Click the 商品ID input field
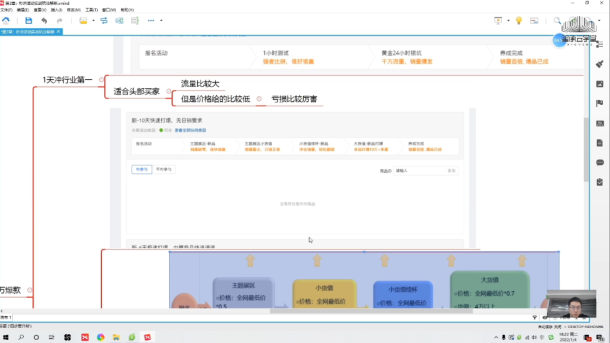Viewport: 610px width, 343px height. click(x=419, y=171)
